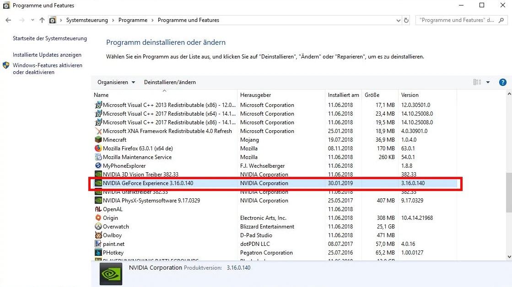The height and width of the screenshot is (287, 512).
Task: Open Windows-Features aktivieren oder deaktivieren
Action: pos(47,69)
